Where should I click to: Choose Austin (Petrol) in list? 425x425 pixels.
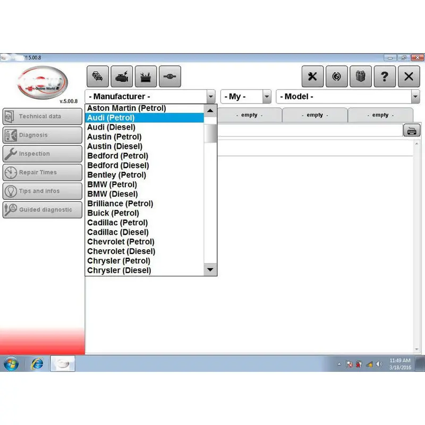(144, 137)
